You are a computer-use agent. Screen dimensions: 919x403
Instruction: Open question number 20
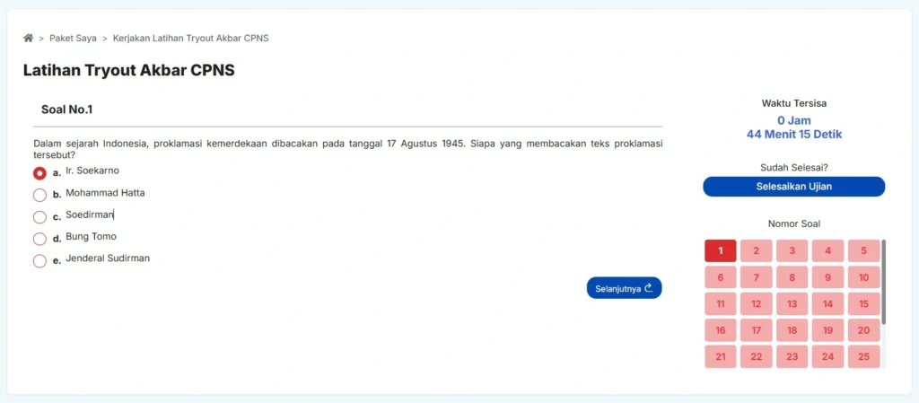863,330
